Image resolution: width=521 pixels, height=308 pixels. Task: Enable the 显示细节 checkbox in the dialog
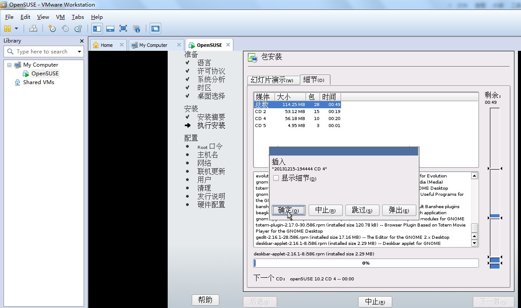pos(276,178)
